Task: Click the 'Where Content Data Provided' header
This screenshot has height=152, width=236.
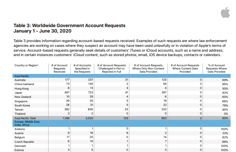Action: 185,69
